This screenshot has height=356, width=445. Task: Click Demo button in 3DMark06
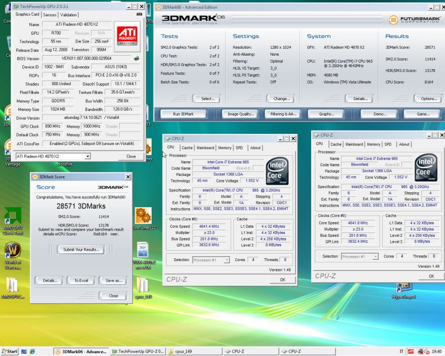pos(380,114)
